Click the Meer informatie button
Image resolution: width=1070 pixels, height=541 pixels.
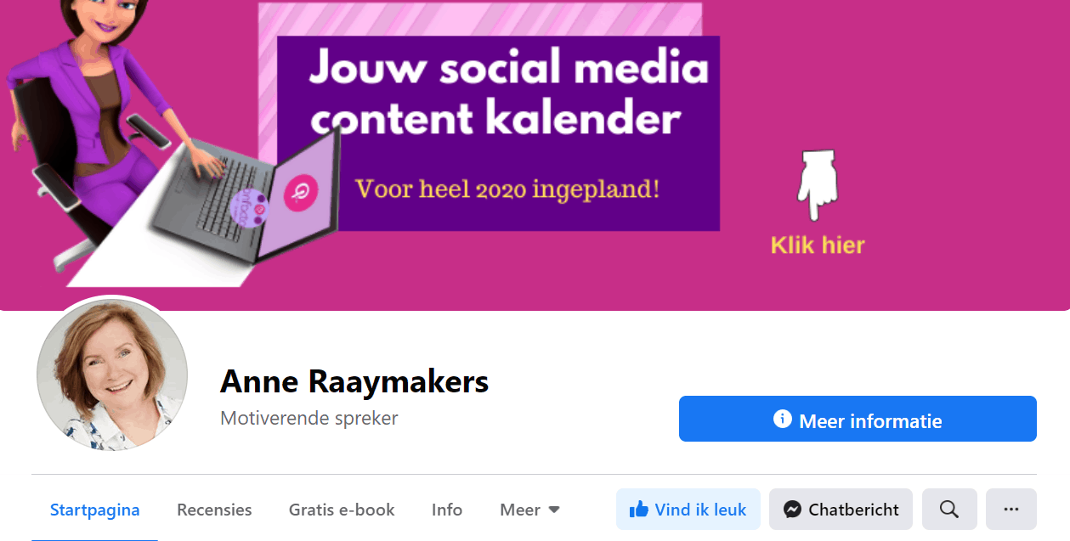(858, 419)
